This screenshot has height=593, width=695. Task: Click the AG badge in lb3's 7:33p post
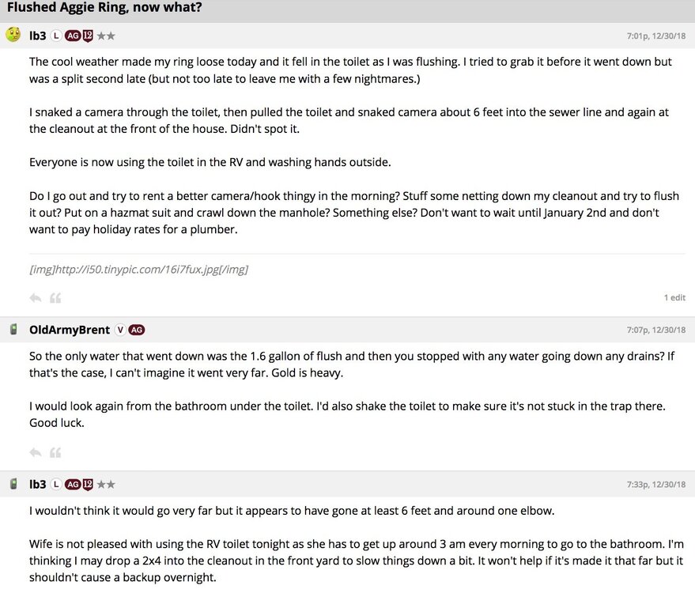73,484
